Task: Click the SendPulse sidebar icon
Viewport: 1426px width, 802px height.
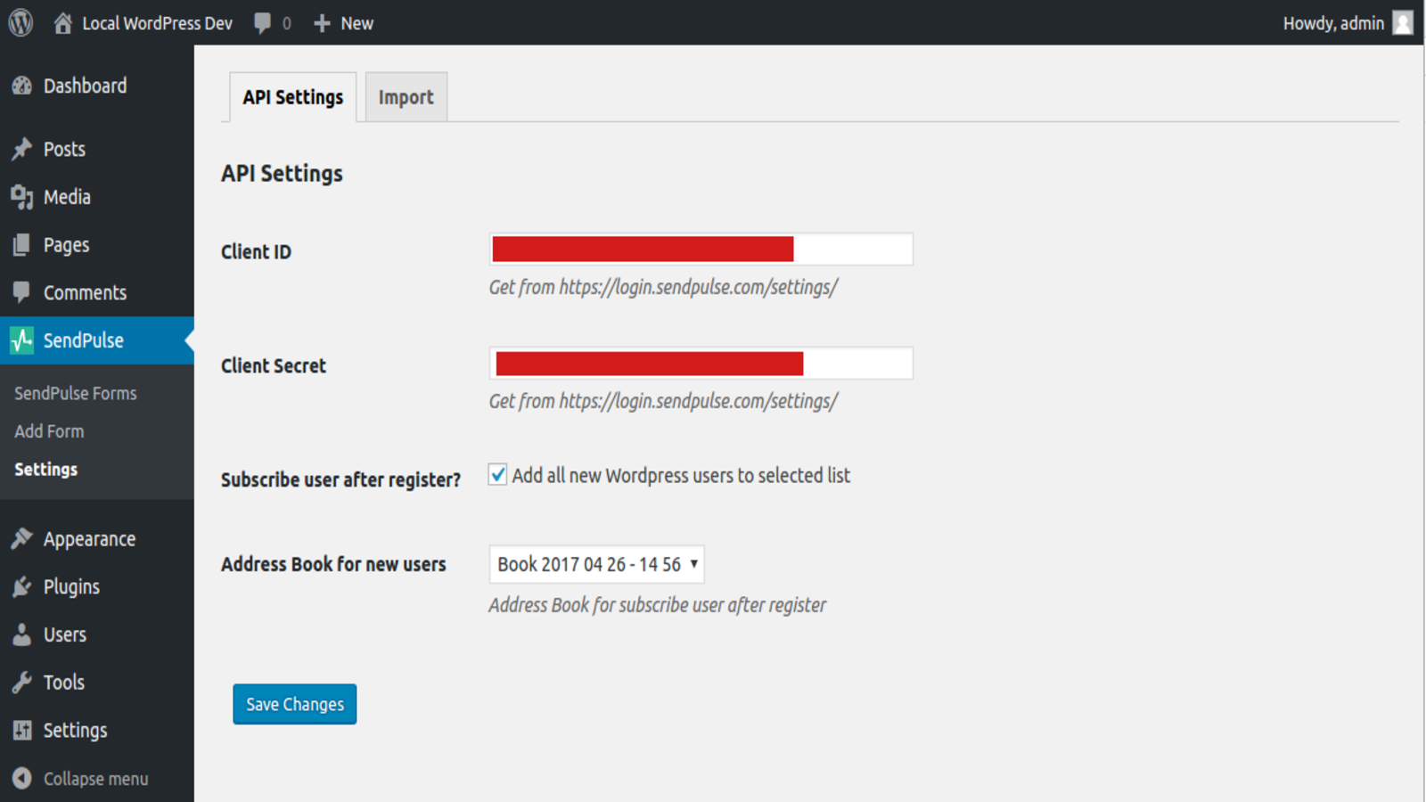Action: [21, 340]
